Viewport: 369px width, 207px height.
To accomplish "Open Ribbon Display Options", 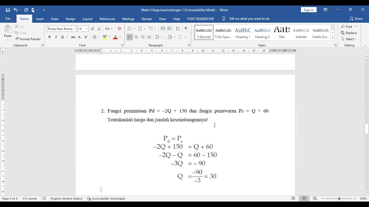I will pyautogui.click(x=325, y=10).
